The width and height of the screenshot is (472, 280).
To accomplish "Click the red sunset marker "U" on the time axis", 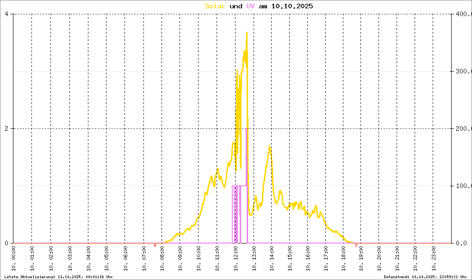I will coord(356,245).
